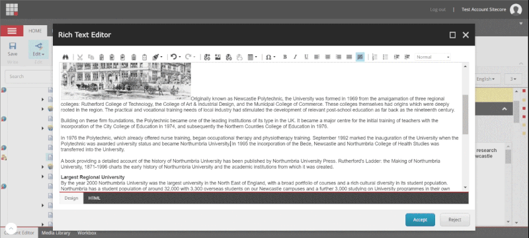This screenshot has width=529, height=238.
Task: Insert Sitecore media image icon
Action: point(218,58)
